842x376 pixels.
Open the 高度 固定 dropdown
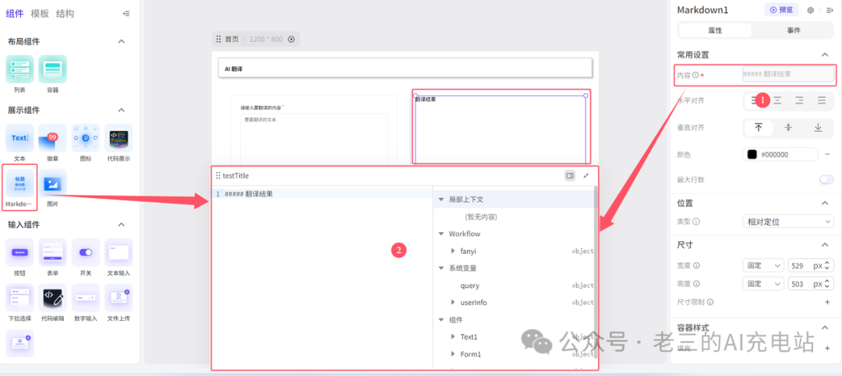tap(763, 283)
